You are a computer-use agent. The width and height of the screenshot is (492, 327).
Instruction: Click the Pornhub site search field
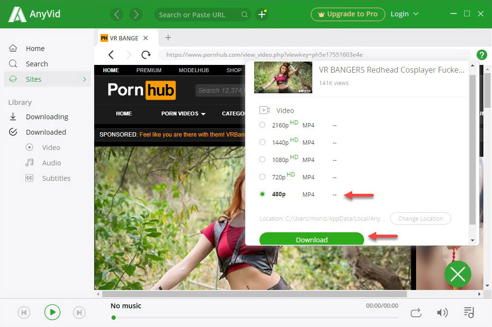coord(220,90)
